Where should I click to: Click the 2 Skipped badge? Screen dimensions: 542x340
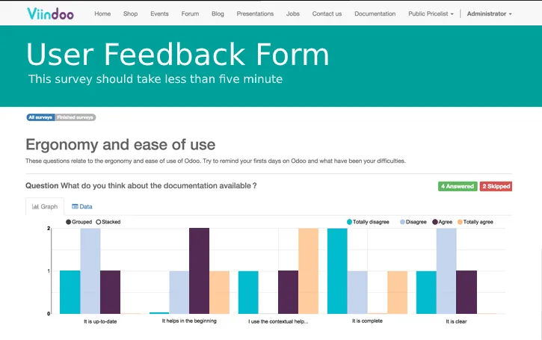pyautogui.click(x=496, y=186)
